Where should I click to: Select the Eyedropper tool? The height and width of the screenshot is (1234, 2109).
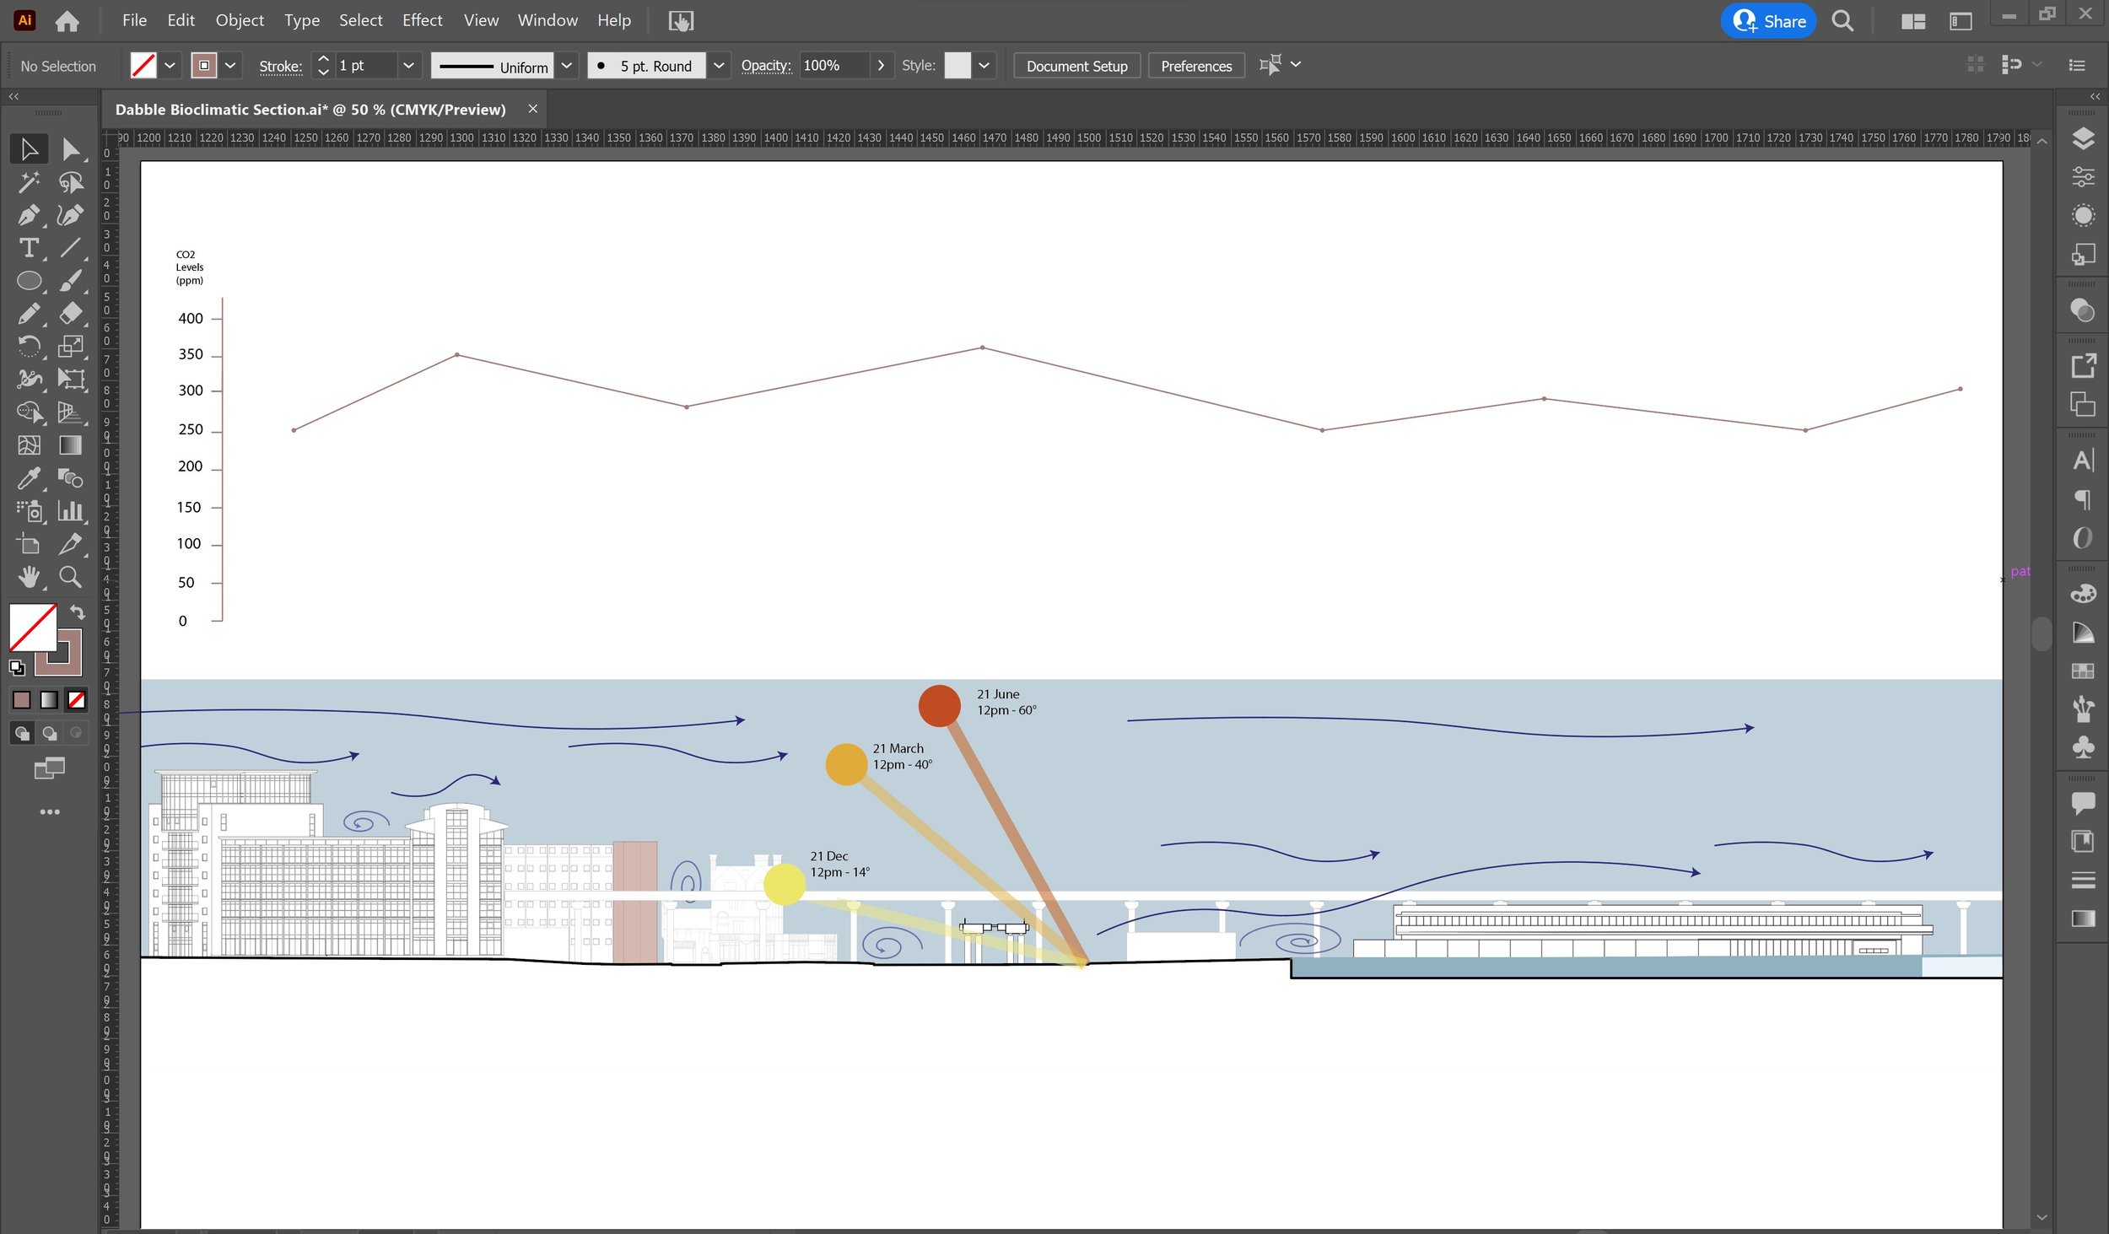tap(29, 478)
